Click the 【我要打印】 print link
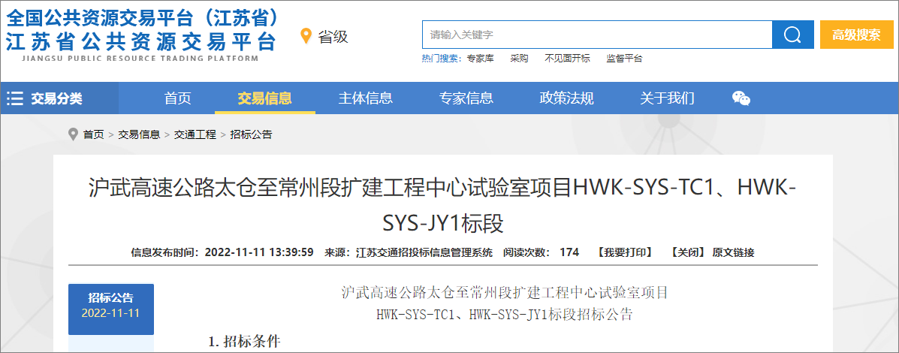Screen dimensions: 899x353 pos(624,252)
